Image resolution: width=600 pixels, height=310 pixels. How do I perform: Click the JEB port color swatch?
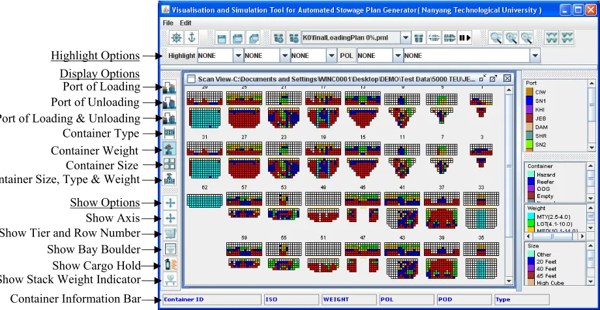pyautogui.click(x=530, y=119)
